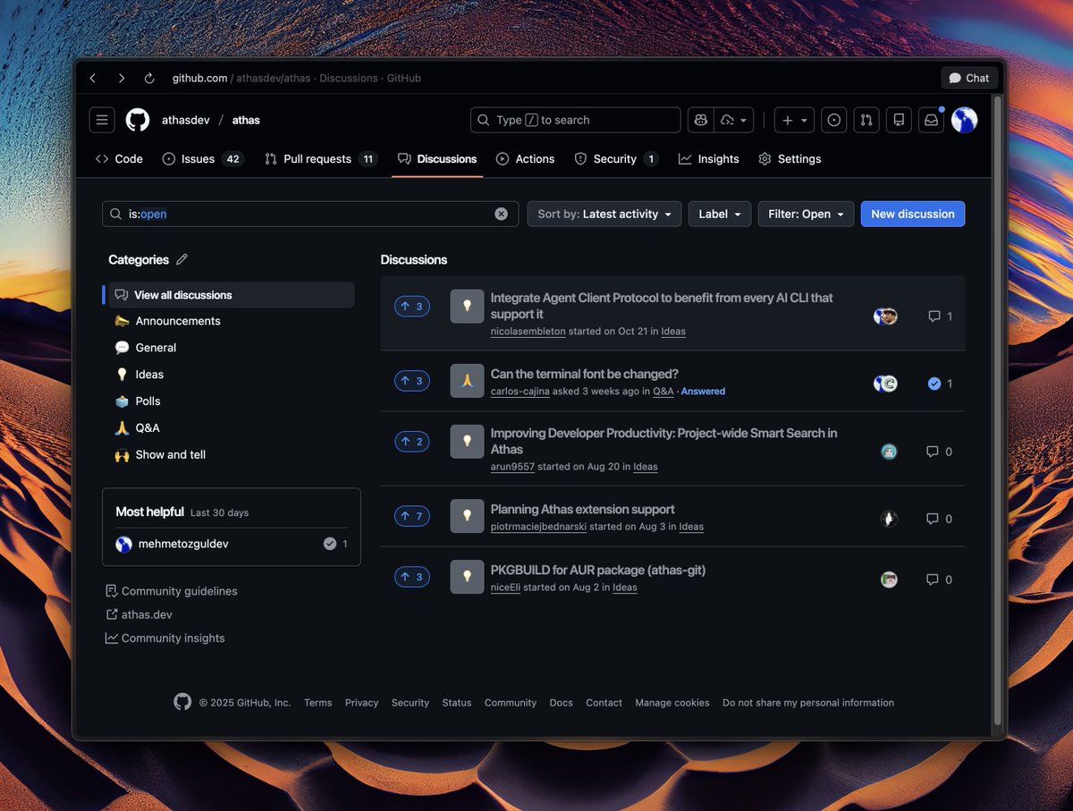
Task: Click the praying-hands icon of terminal font discussion
Action: (467, 380)
